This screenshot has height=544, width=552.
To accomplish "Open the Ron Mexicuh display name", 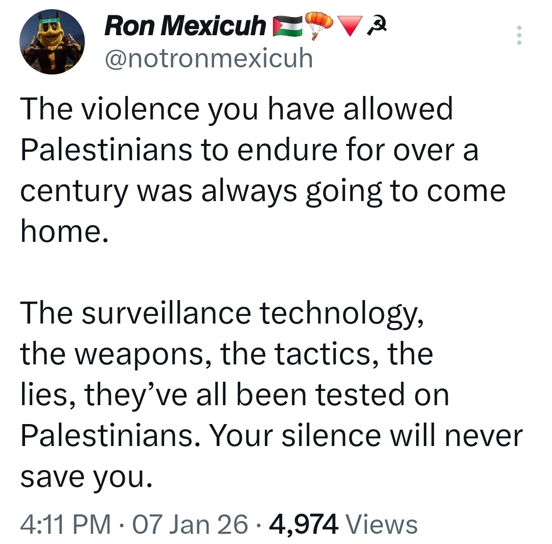I will click(x=185, y=27).
